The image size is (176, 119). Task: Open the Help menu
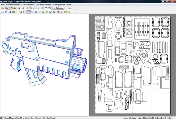pos(69,5)
